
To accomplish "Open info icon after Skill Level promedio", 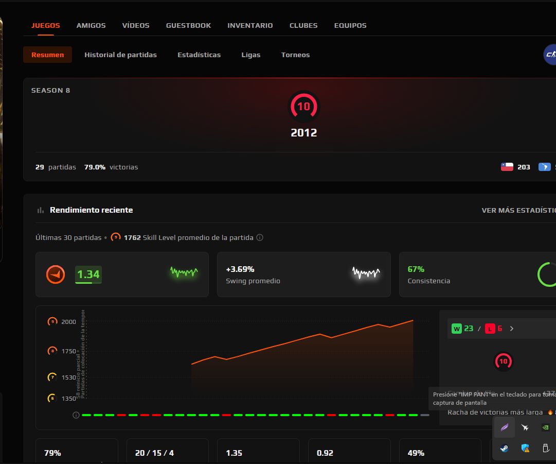I will coord(260,237).
